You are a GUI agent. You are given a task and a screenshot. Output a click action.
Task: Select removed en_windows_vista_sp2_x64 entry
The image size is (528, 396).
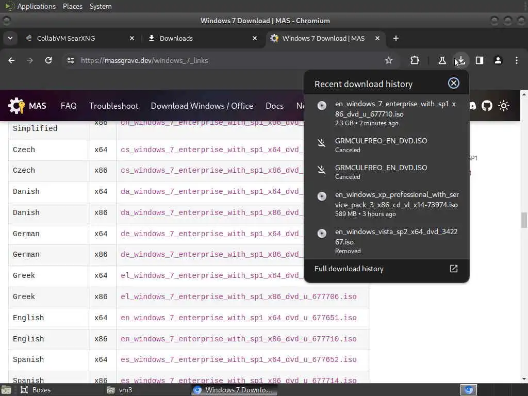tap(387, 241)
